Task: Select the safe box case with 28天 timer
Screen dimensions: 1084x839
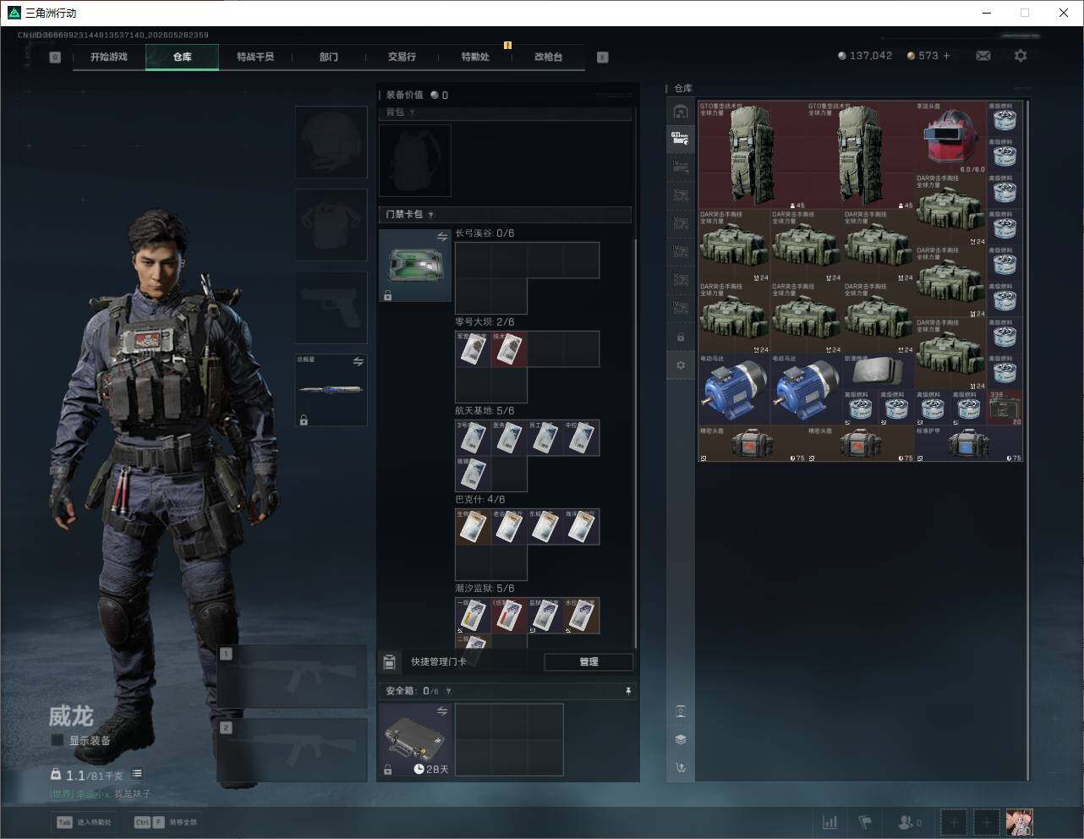Action: pos(415,740)
